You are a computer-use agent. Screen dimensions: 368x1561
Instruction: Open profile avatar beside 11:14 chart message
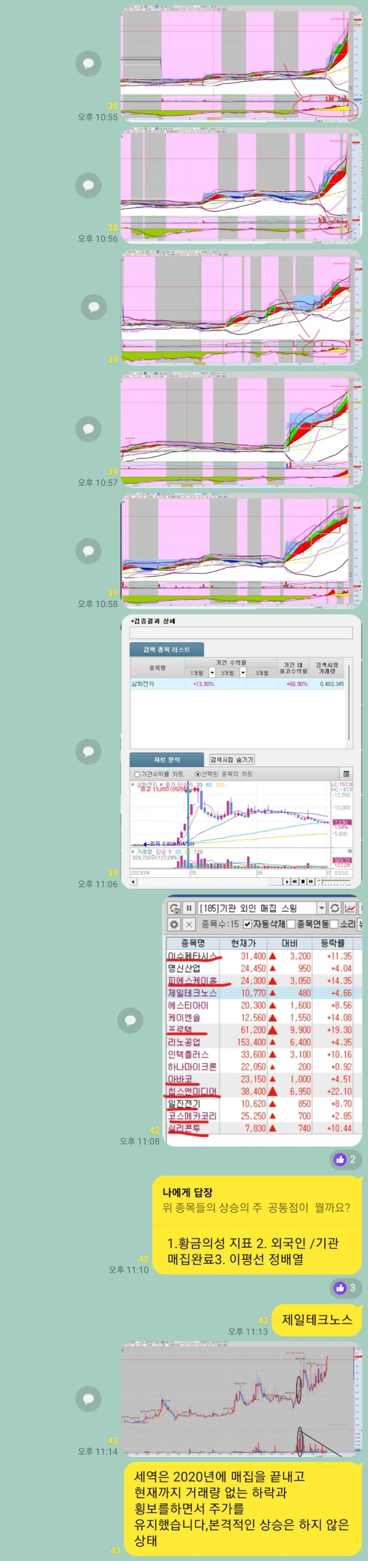click(88, 1399)
